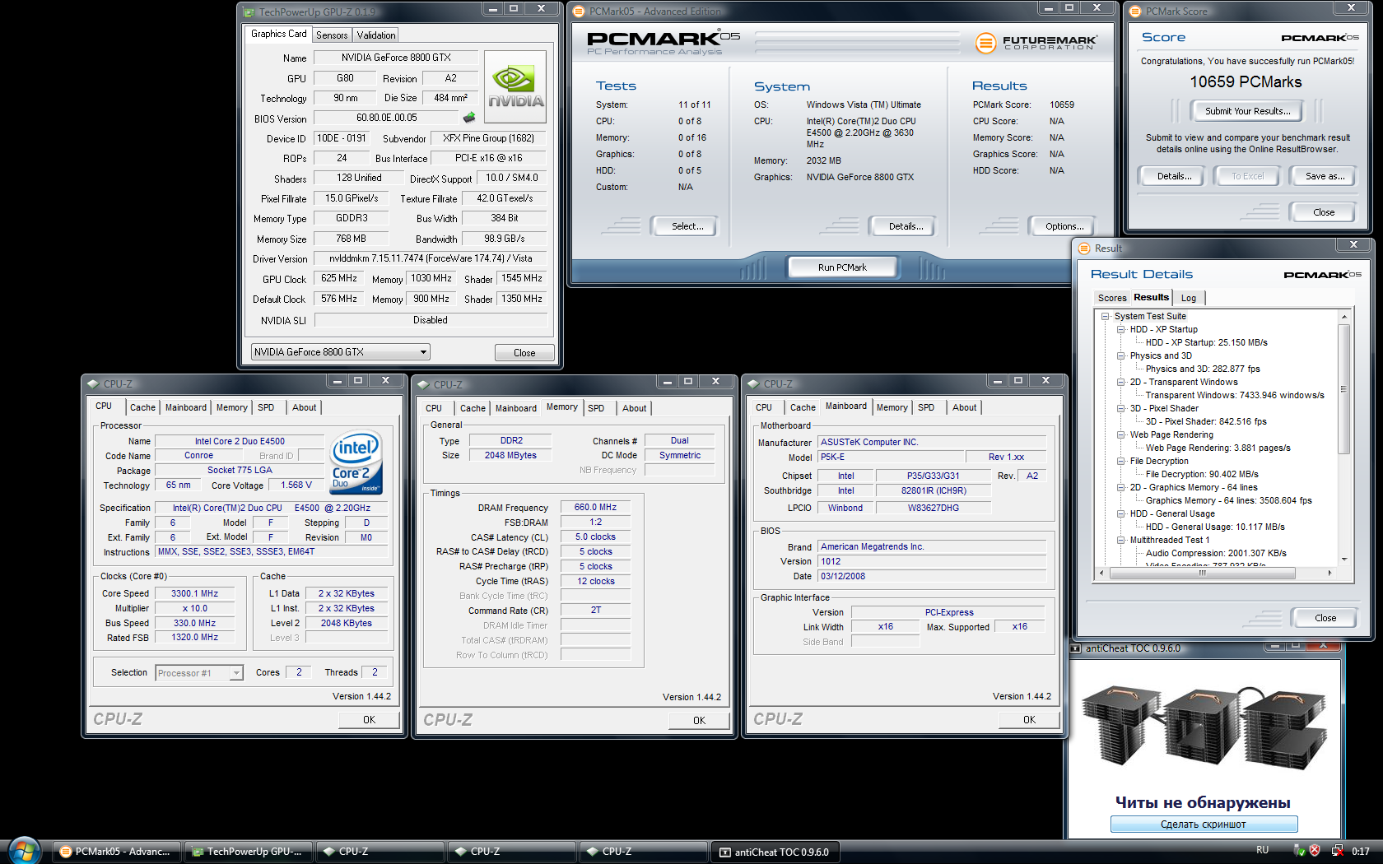This screenshot has height=864, width=1383.
Task: Click the Сделать скриншот button in antiCheat
Action: click(1204, 825)
